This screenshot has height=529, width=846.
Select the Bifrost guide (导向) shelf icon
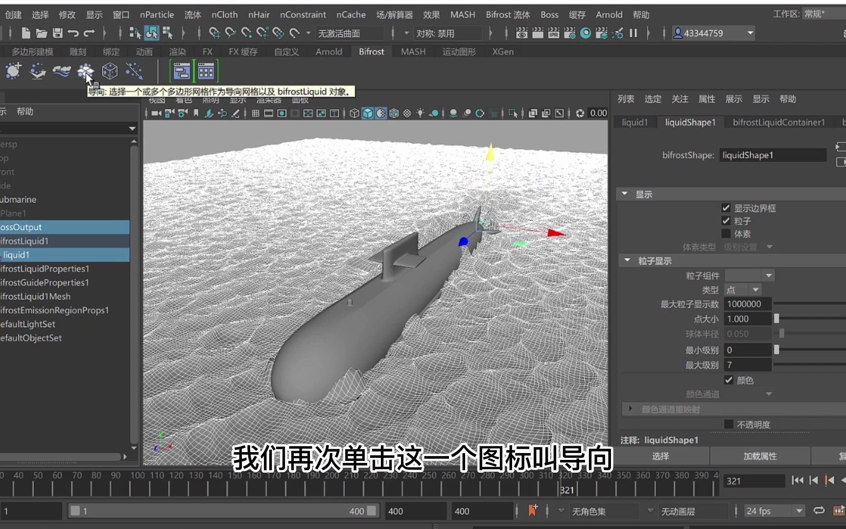pos(86,71)
